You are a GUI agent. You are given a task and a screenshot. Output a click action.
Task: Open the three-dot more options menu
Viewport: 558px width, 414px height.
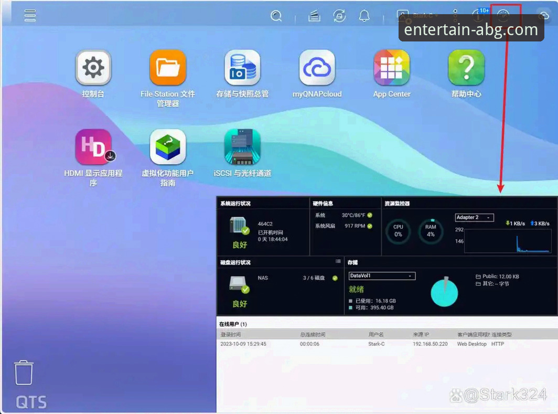click(455, 16)
